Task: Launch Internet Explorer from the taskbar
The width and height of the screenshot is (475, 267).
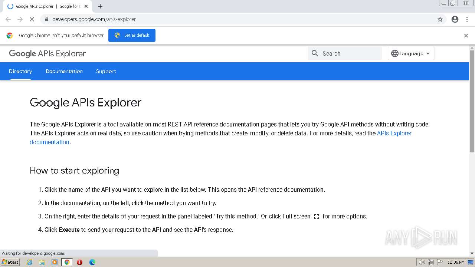Action: pos(29,262)
